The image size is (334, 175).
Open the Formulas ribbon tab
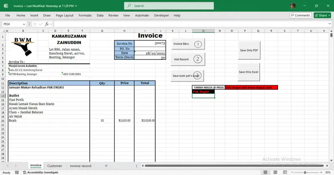tap(85, 15)
